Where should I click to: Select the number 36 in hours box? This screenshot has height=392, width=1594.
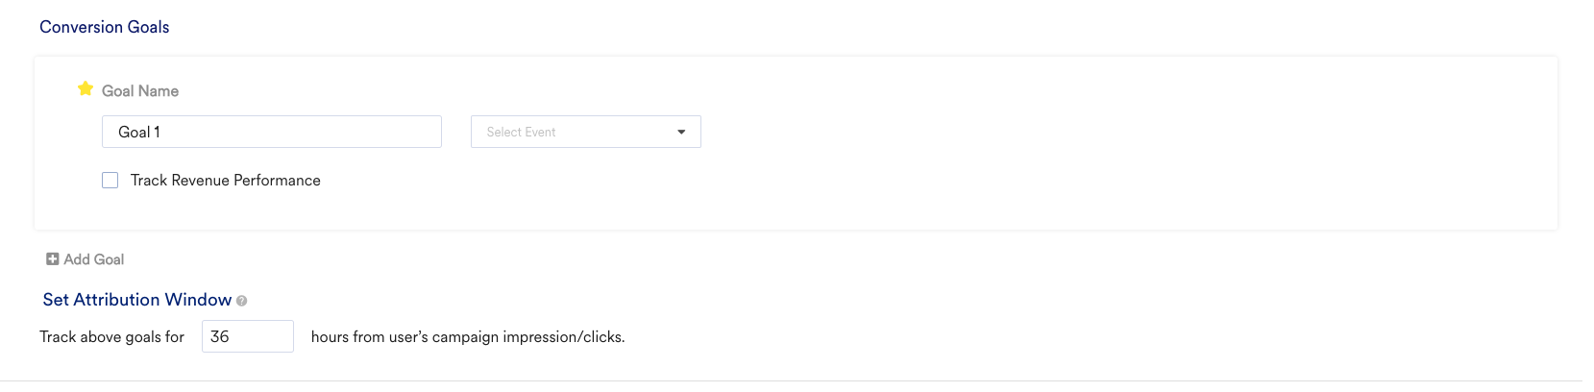[x=220, y=336]
